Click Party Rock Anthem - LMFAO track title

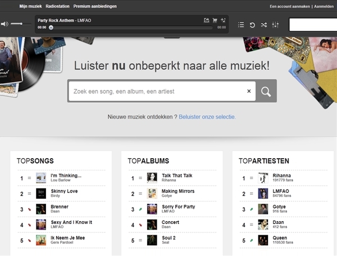click(65, 20)
